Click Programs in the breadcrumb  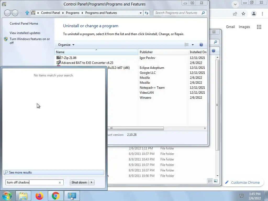(x=72, y=13)
